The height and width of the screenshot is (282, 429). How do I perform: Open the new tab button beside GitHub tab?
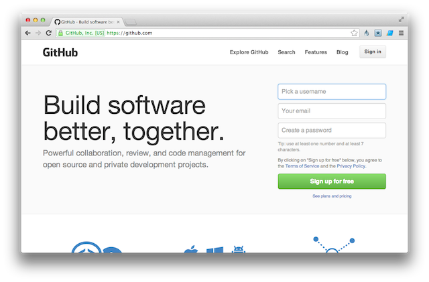(x=131, y=22)
